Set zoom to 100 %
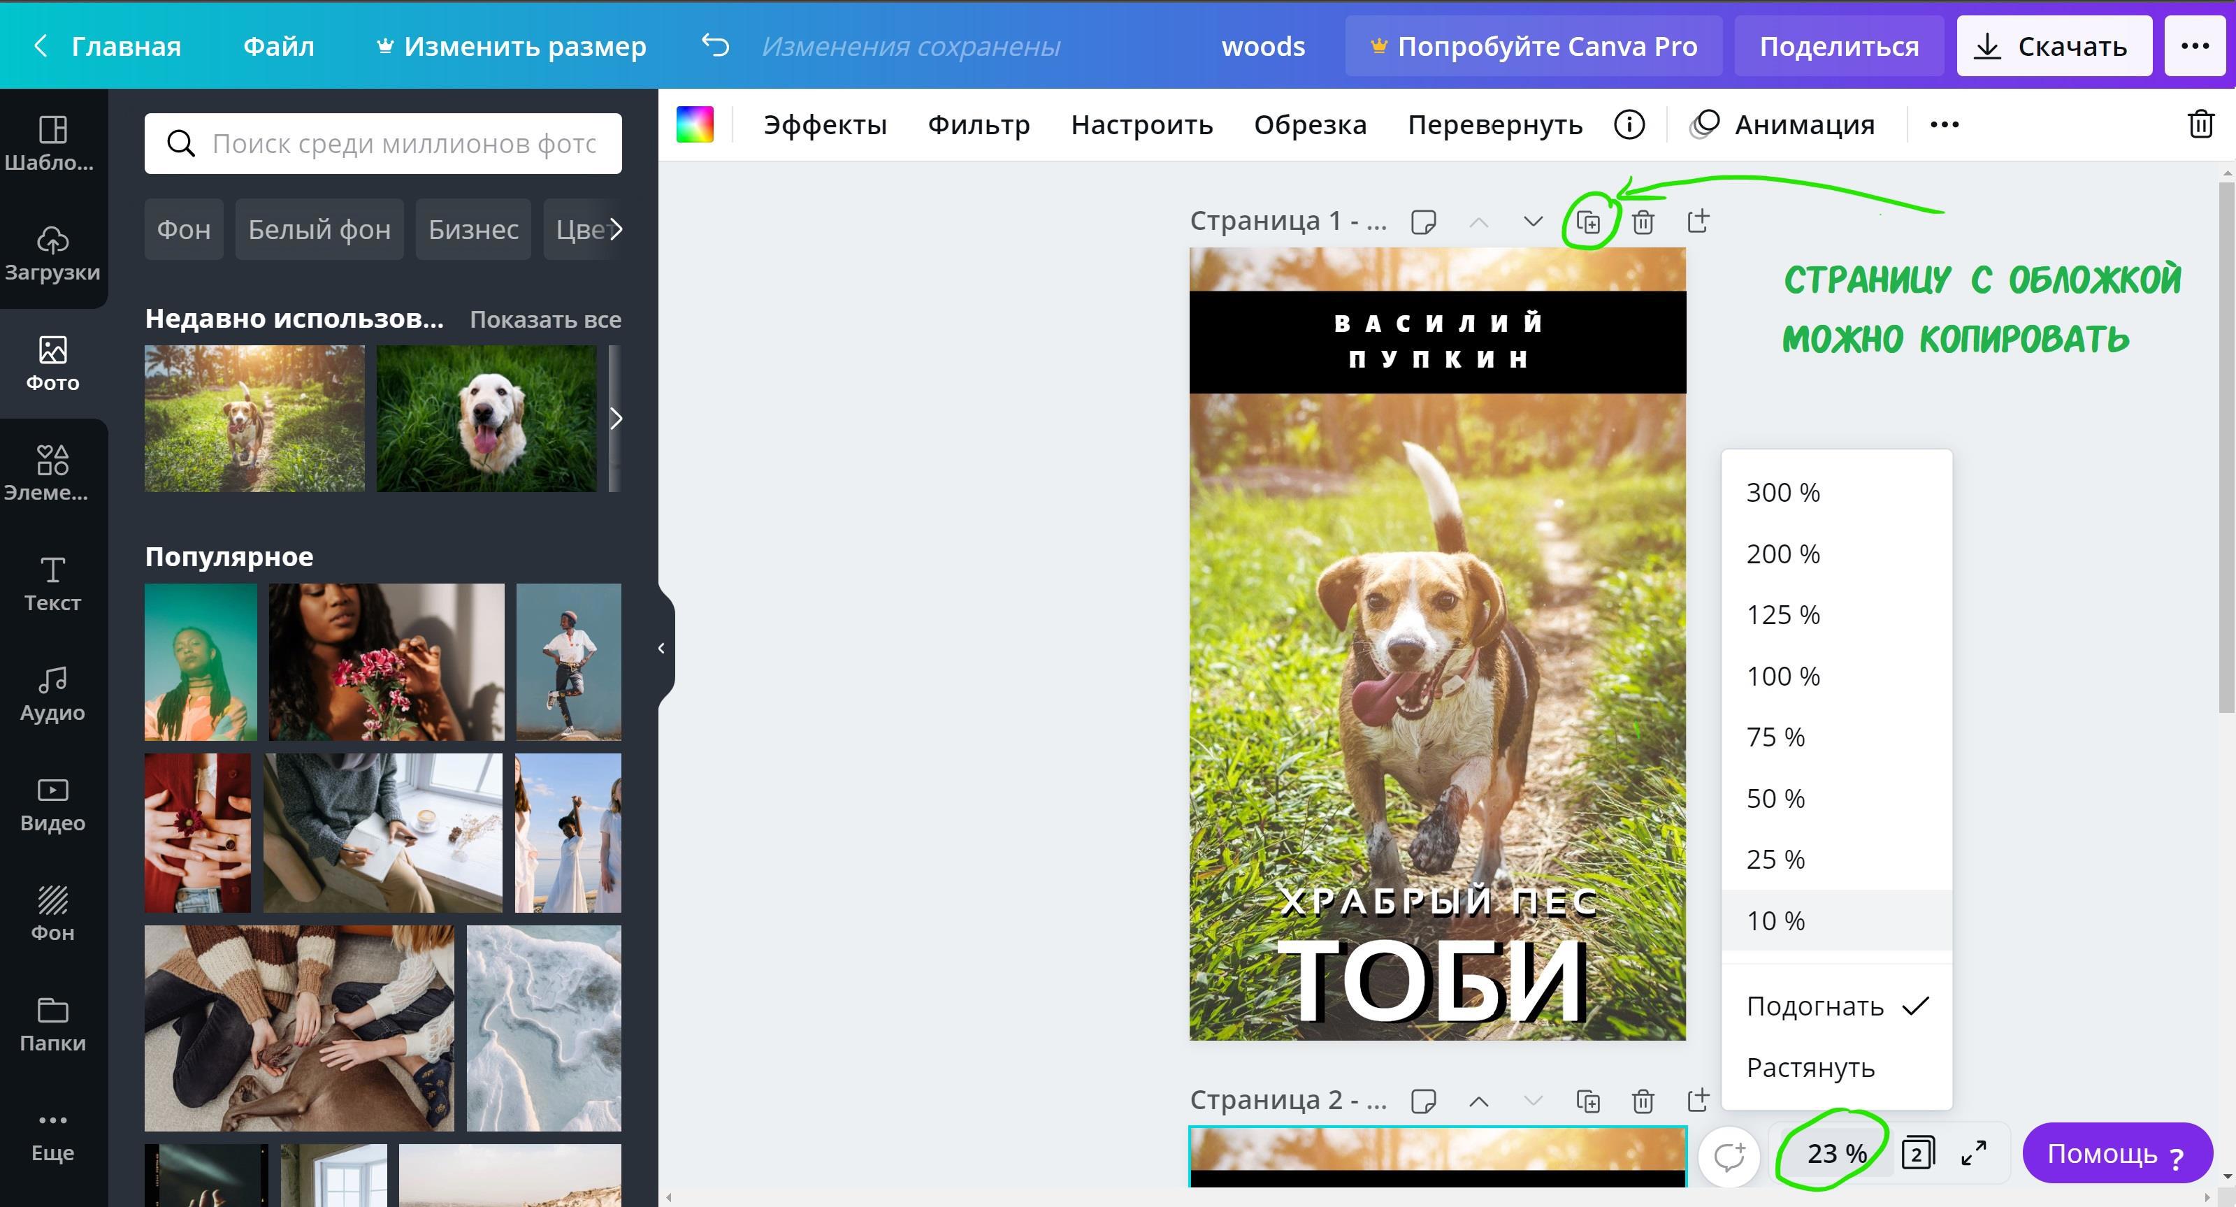Screen dimensions: 2236x1207 [1783, 676]
